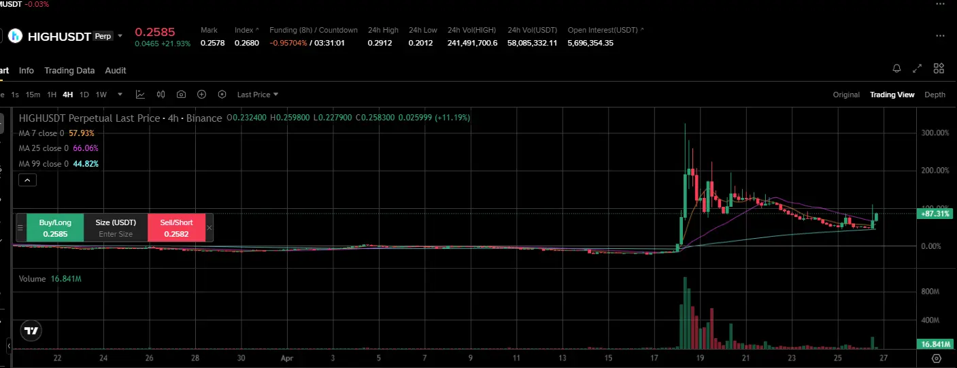957x368 pixels.
Task: Select the 1s interval
Action: coord(15,95)
